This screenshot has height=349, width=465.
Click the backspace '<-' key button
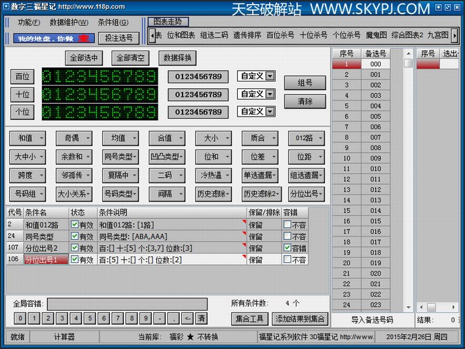point(187,318)
